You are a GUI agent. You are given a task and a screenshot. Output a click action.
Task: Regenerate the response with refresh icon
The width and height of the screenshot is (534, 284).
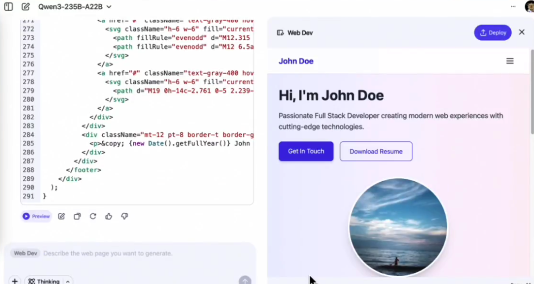point(93,216)
